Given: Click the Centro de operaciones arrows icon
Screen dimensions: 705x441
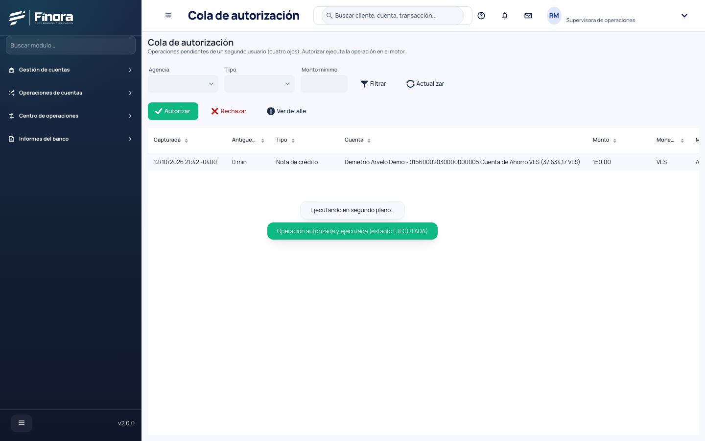Looking at the screenshot, I should click(11, 116).
